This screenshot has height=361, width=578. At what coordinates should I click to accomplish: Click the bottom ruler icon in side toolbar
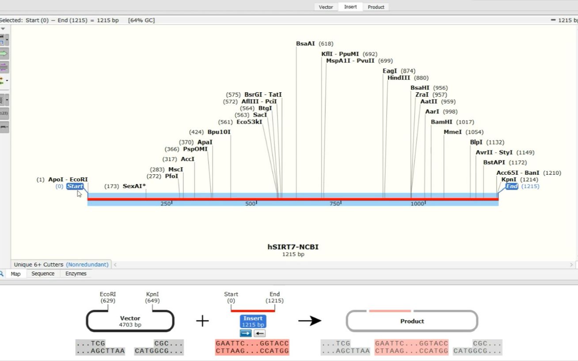pyautogui.click(x=4, y=127)
